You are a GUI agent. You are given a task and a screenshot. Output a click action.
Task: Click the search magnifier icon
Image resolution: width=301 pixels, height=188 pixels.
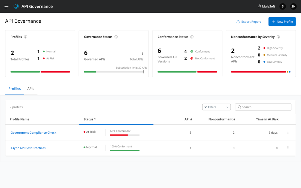tap(239, 107)
